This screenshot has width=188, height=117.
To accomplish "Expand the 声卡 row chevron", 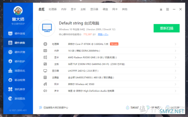I will [x=175, y=91].
